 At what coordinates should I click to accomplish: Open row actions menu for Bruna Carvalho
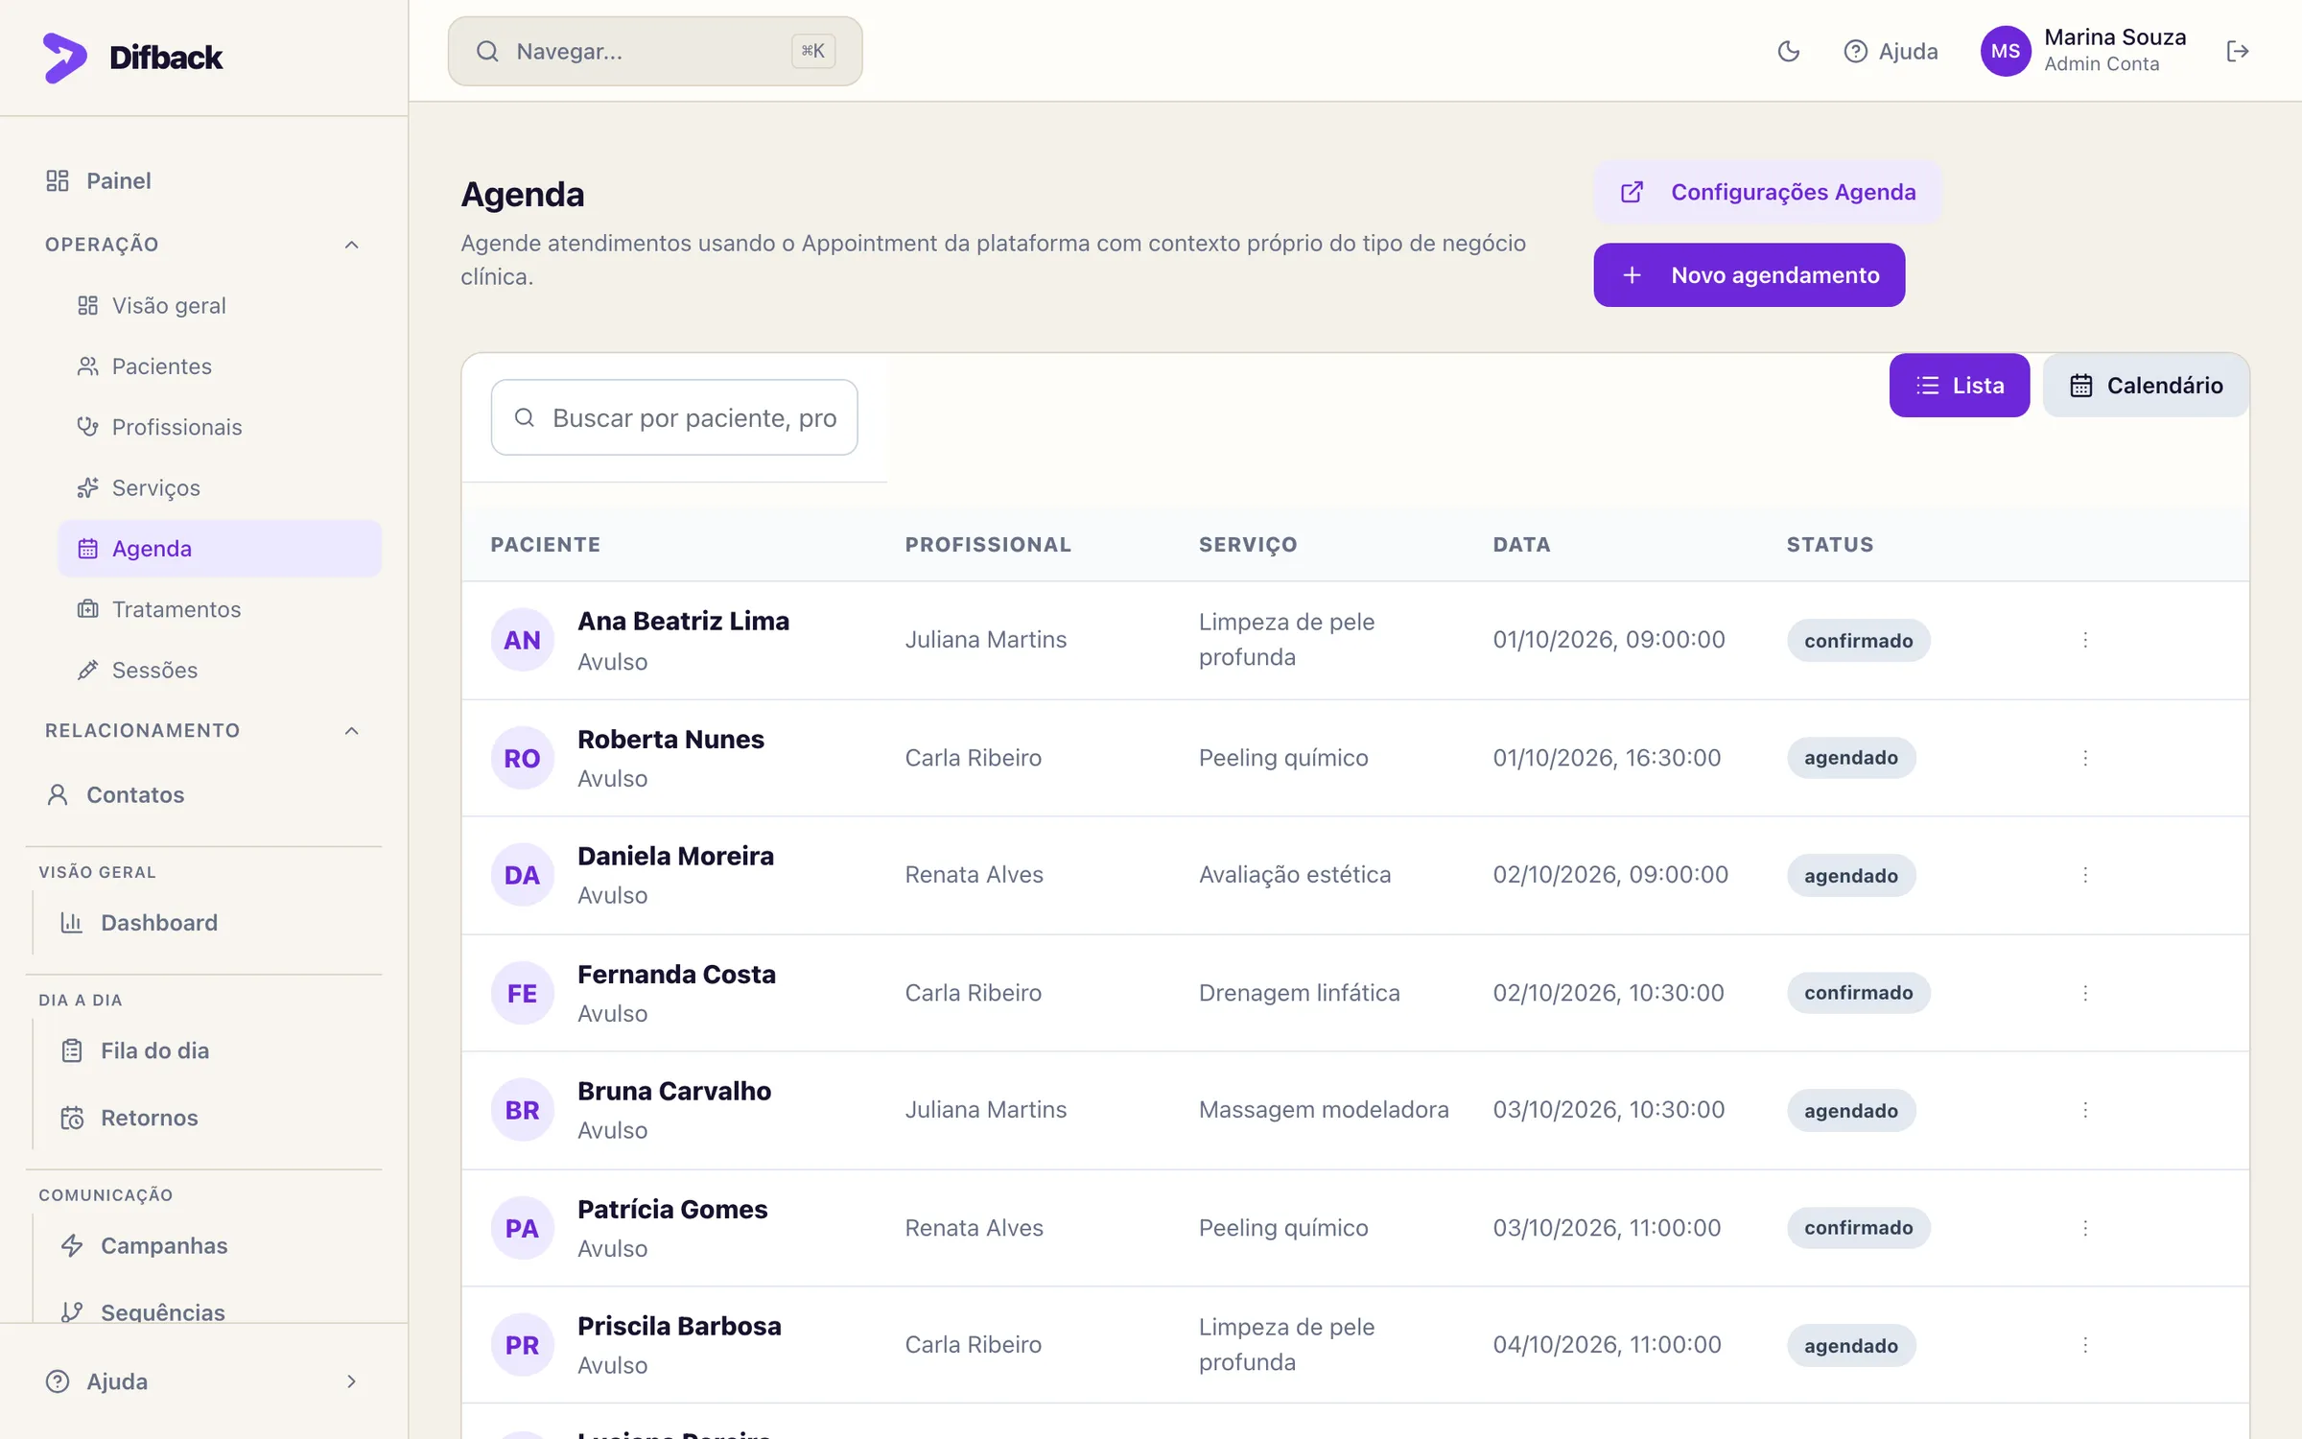2085,1110
